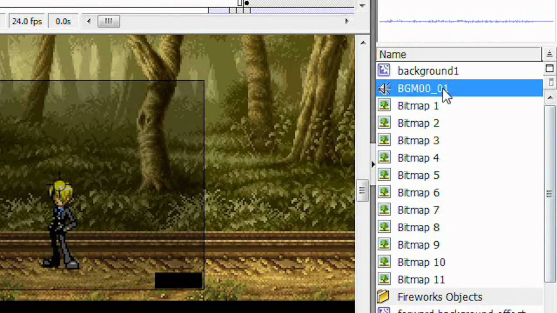The image size is (557, 313).
Task: Select the 'Bitmap 9' library item
Action: (460, 245)
